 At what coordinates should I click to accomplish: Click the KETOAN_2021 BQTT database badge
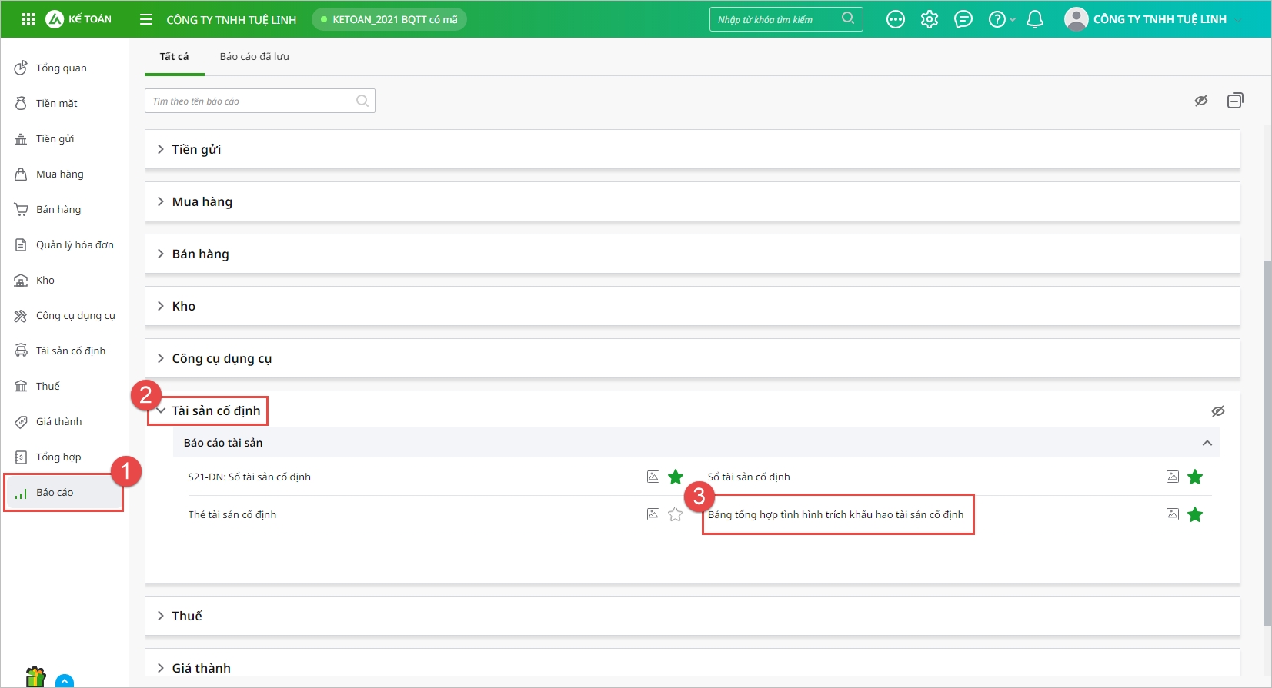(389, 19)
